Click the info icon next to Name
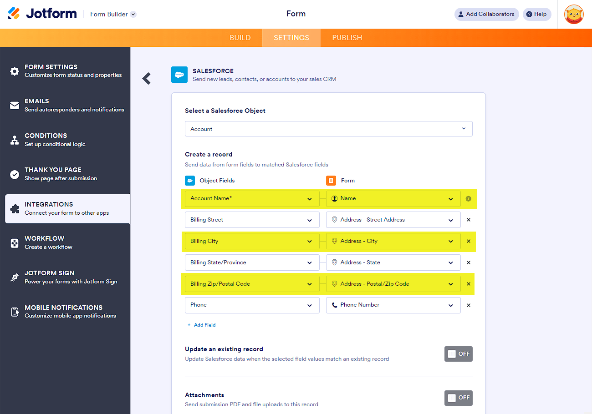The height and width of the screenshot is (414, 592). click(x=469, y=199)
